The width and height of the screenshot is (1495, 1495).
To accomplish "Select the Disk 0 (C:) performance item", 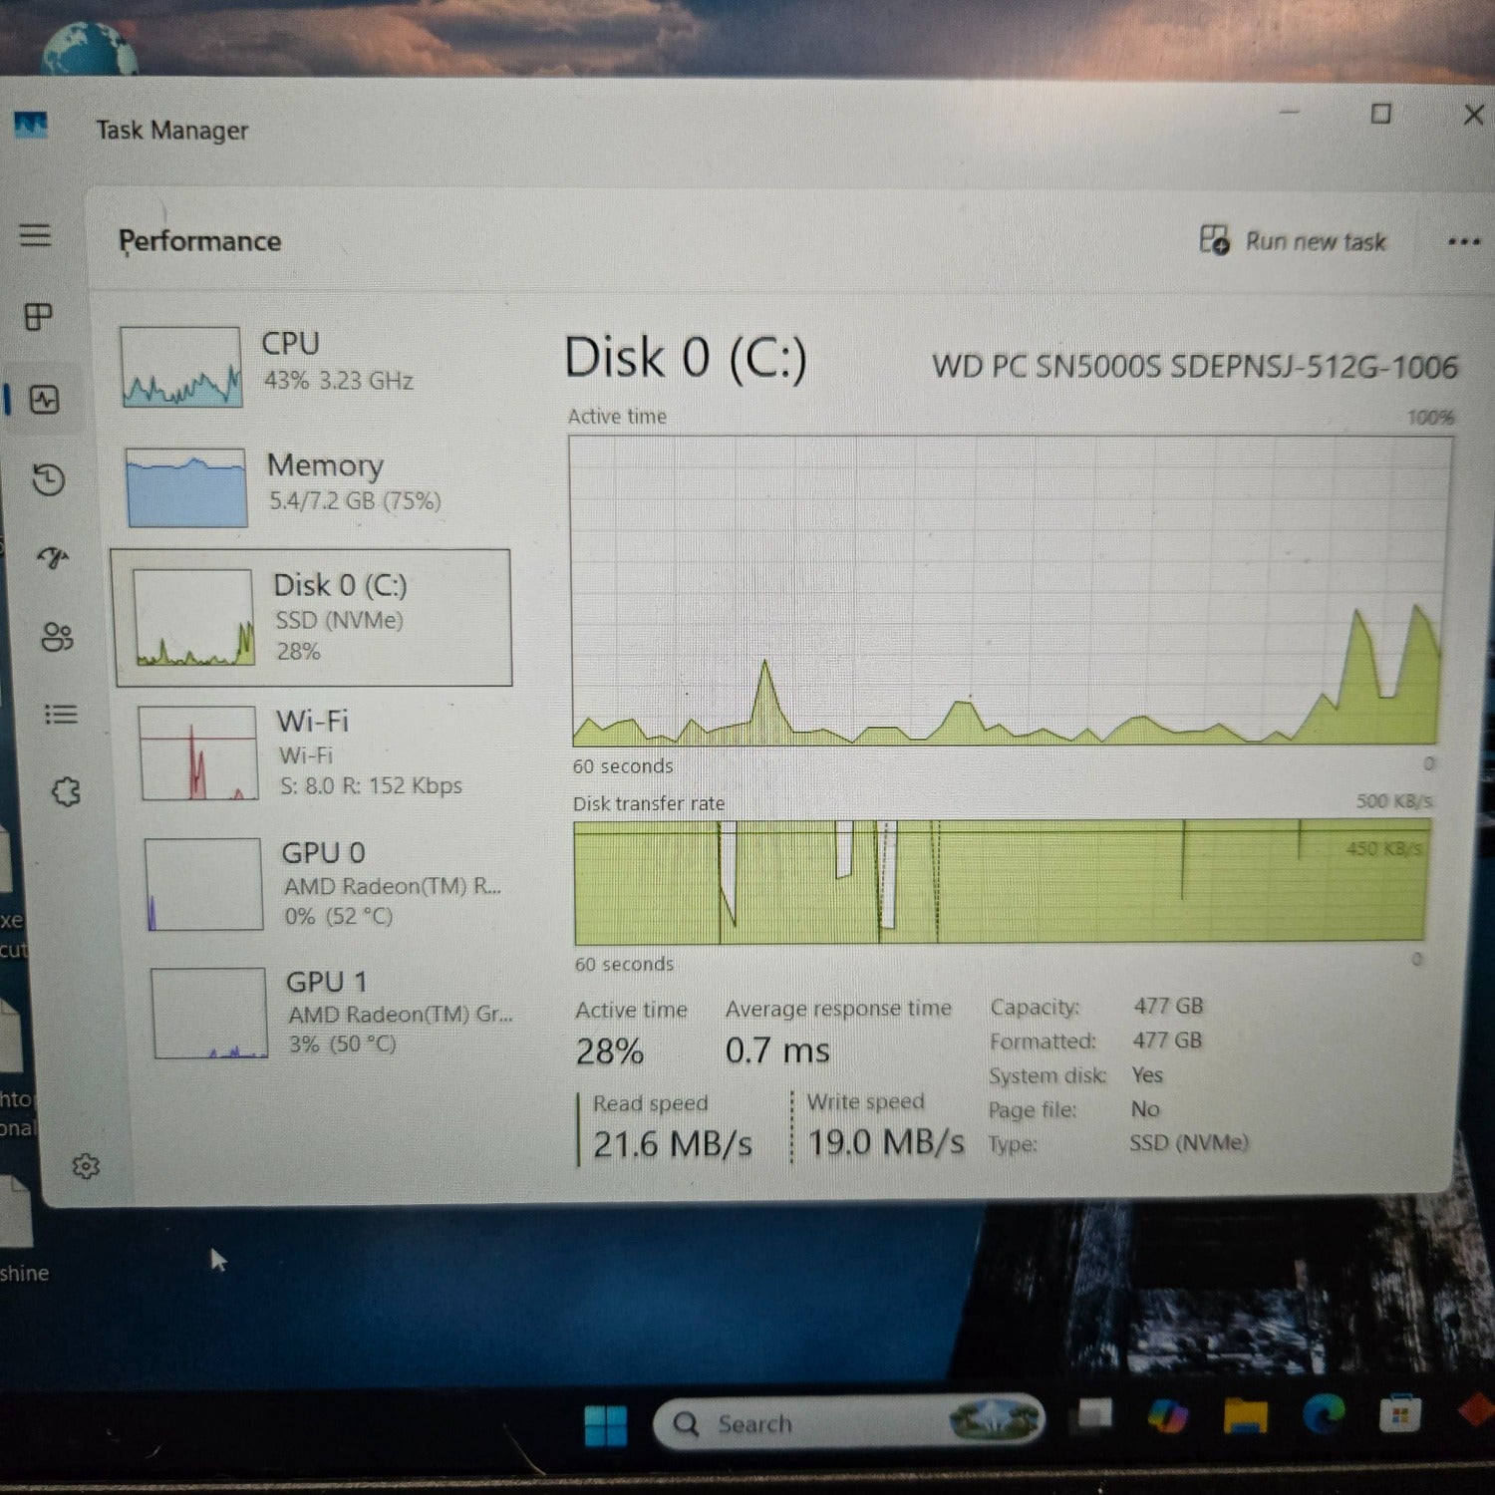I will pos(313,618).
